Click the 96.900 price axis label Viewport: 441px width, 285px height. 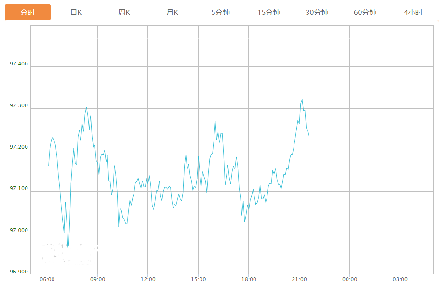[x=19, y=272]
